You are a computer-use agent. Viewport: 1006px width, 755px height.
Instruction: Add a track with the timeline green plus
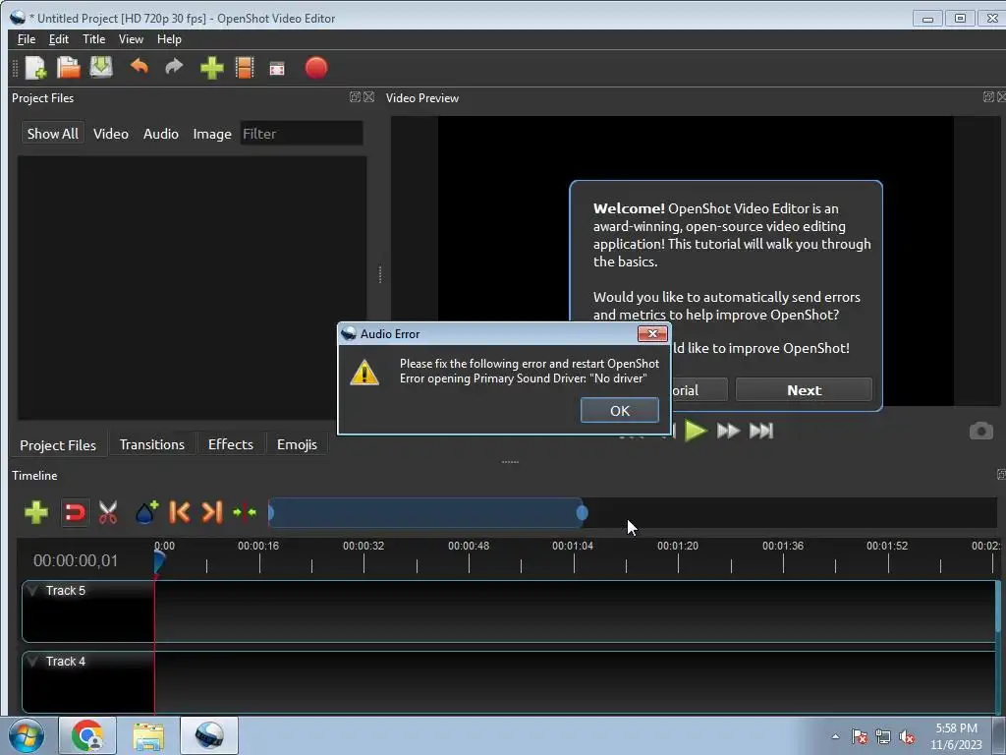[36, 512]
